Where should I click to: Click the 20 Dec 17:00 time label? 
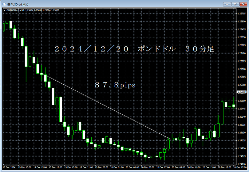pyautogui.click(x=240, y=167)
